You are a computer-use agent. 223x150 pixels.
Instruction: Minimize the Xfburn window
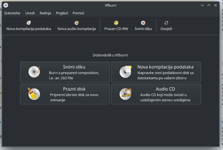(202, 6)
